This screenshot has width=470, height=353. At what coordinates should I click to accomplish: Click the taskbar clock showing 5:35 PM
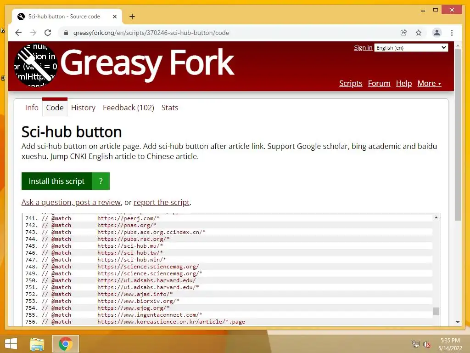click(x=450, y=344)
